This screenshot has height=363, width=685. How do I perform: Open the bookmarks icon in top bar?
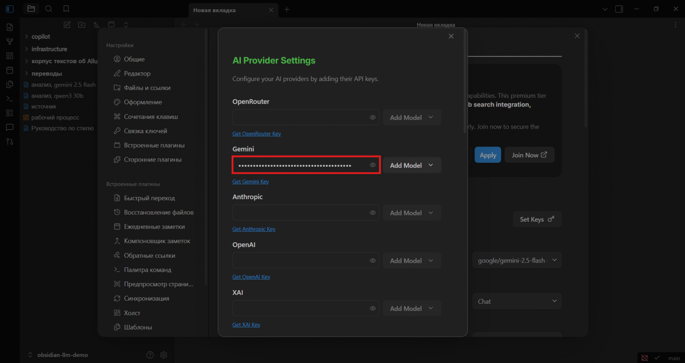(66, 9)
